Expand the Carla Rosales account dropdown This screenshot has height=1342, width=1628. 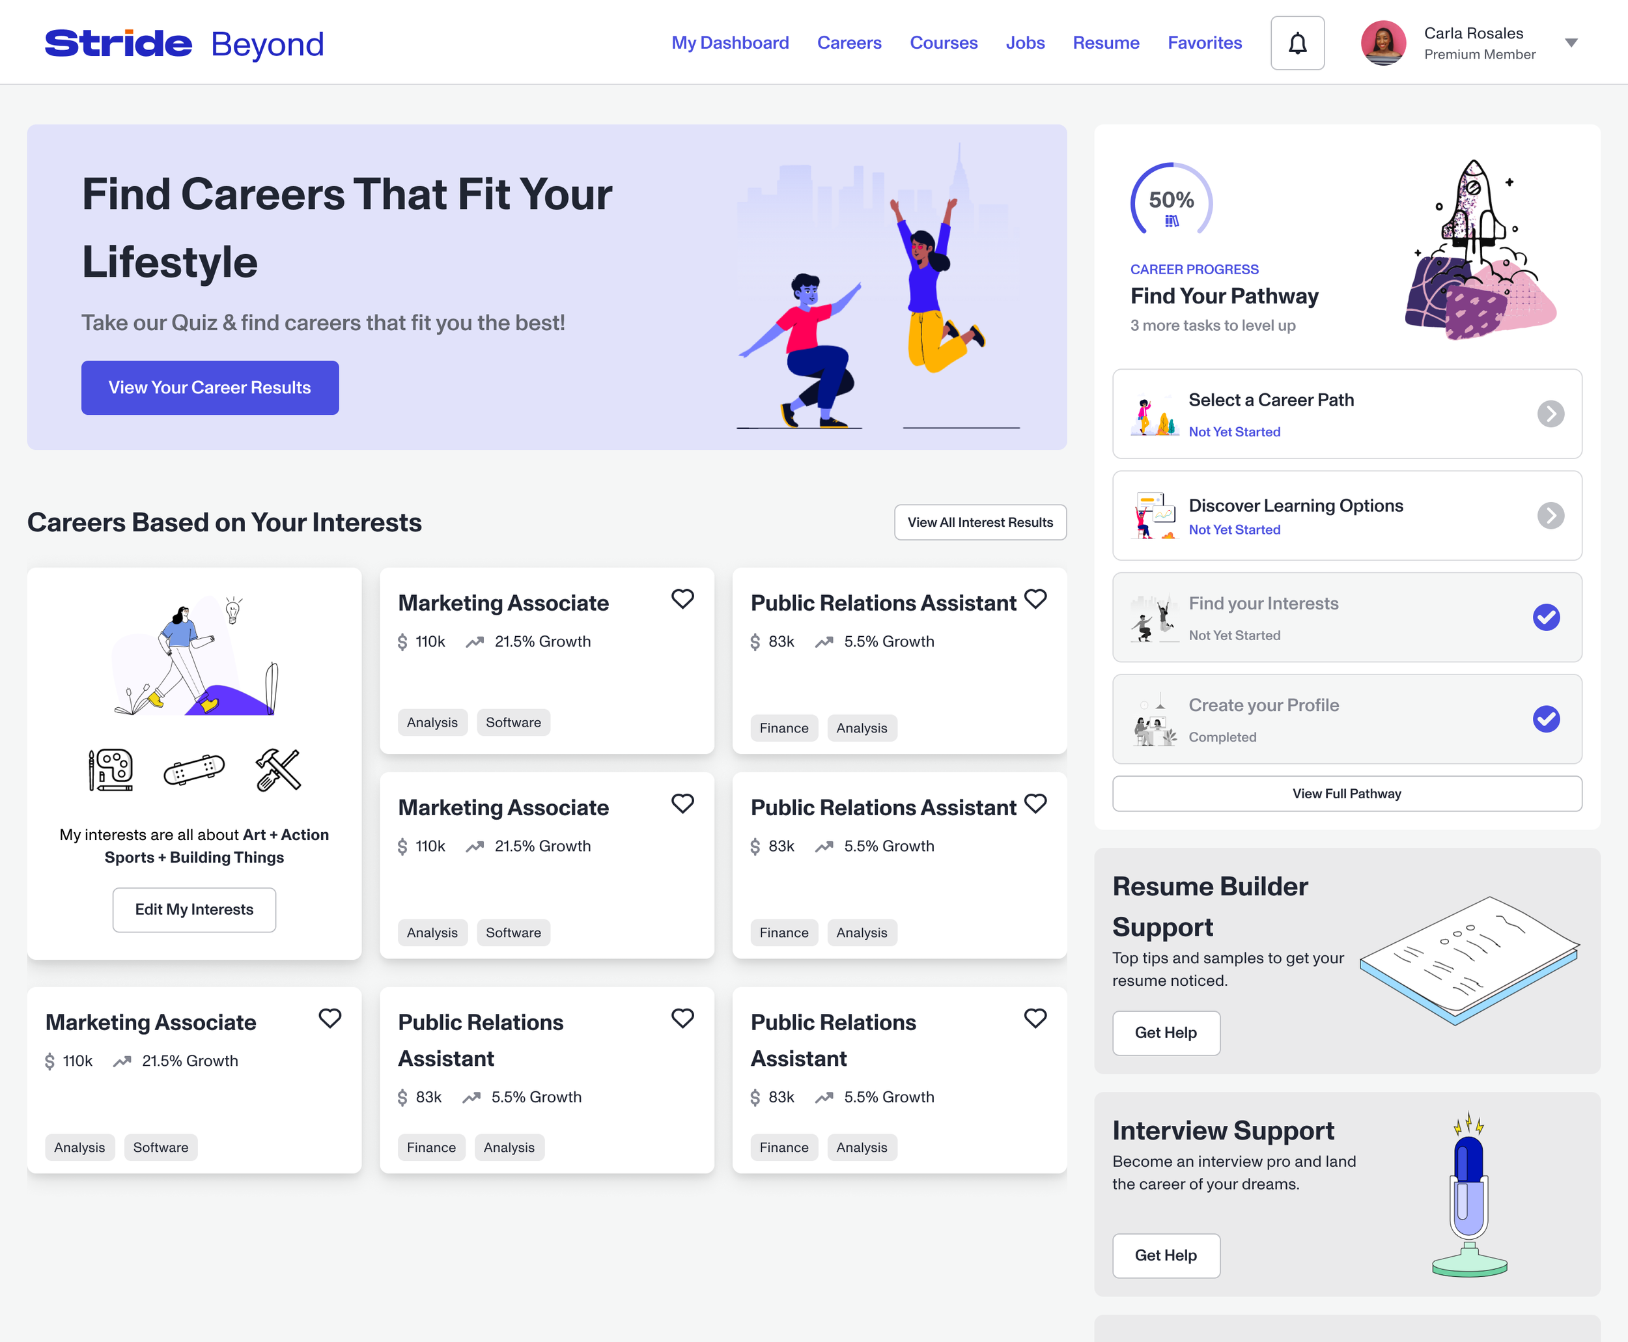[1571, 43]
